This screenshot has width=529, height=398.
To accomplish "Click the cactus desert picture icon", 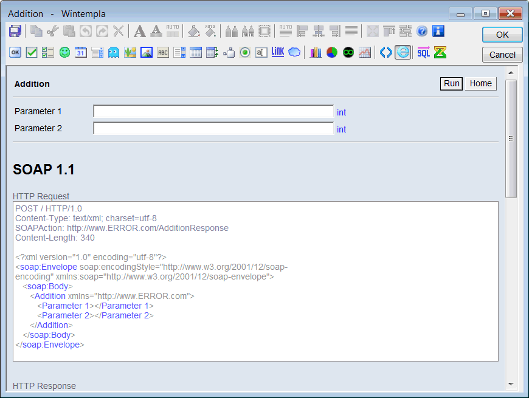I will click(130, 52).
